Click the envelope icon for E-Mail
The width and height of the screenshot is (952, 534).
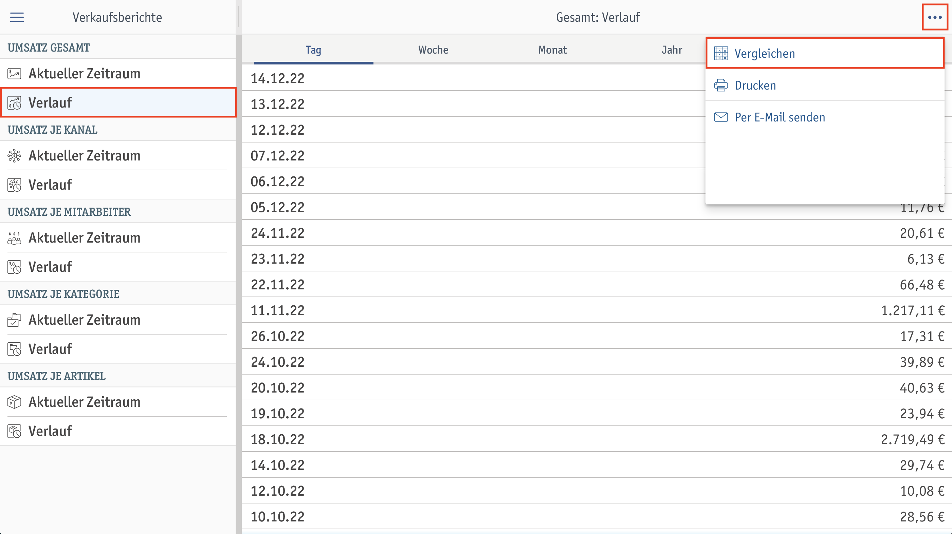point(721,117)
